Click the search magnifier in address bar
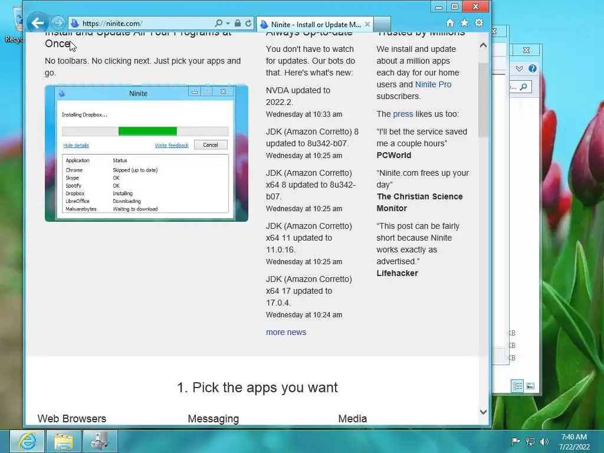Screen dimensions: 604x453 (218, 23)
